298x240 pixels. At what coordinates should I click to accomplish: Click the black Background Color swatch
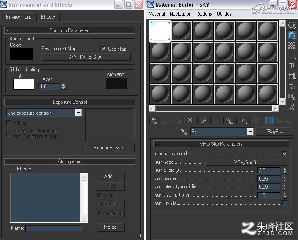(21, 54)
